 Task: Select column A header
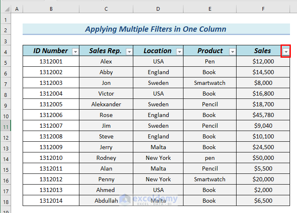coord(17,9)
